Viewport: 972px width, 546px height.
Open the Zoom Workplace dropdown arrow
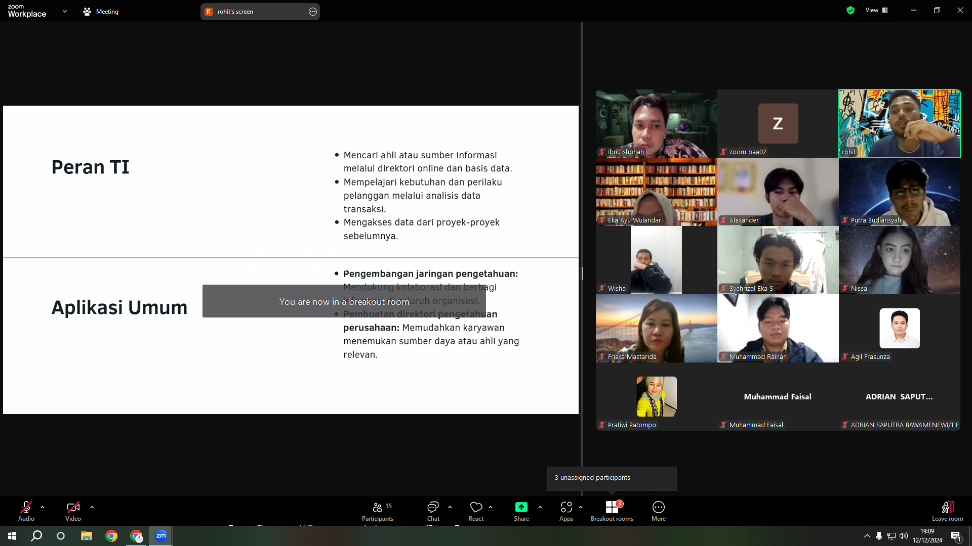pos(65,11)
